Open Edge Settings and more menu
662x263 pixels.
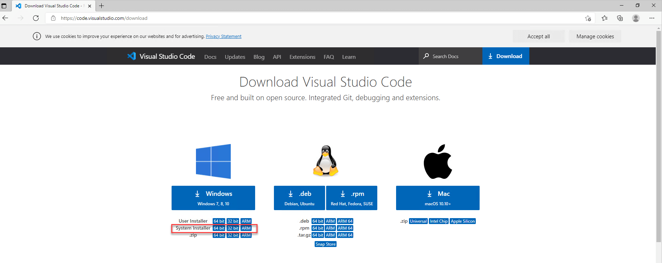652,18
